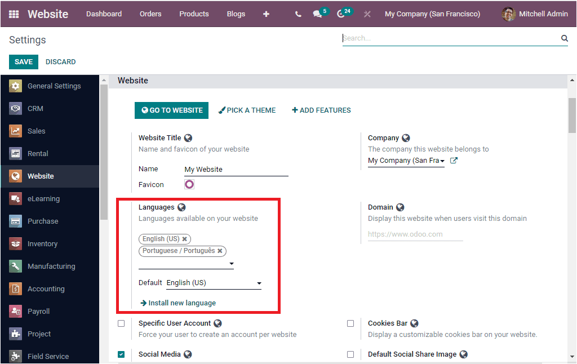Open the Default language dropdown
The image size is (577, 364).
pyautogui.click(x=259, y=283)
